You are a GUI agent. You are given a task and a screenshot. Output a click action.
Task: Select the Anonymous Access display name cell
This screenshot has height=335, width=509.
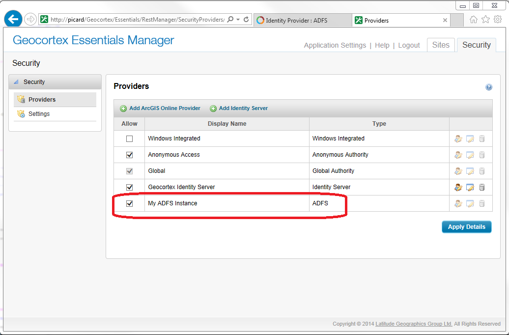(227, 155)
